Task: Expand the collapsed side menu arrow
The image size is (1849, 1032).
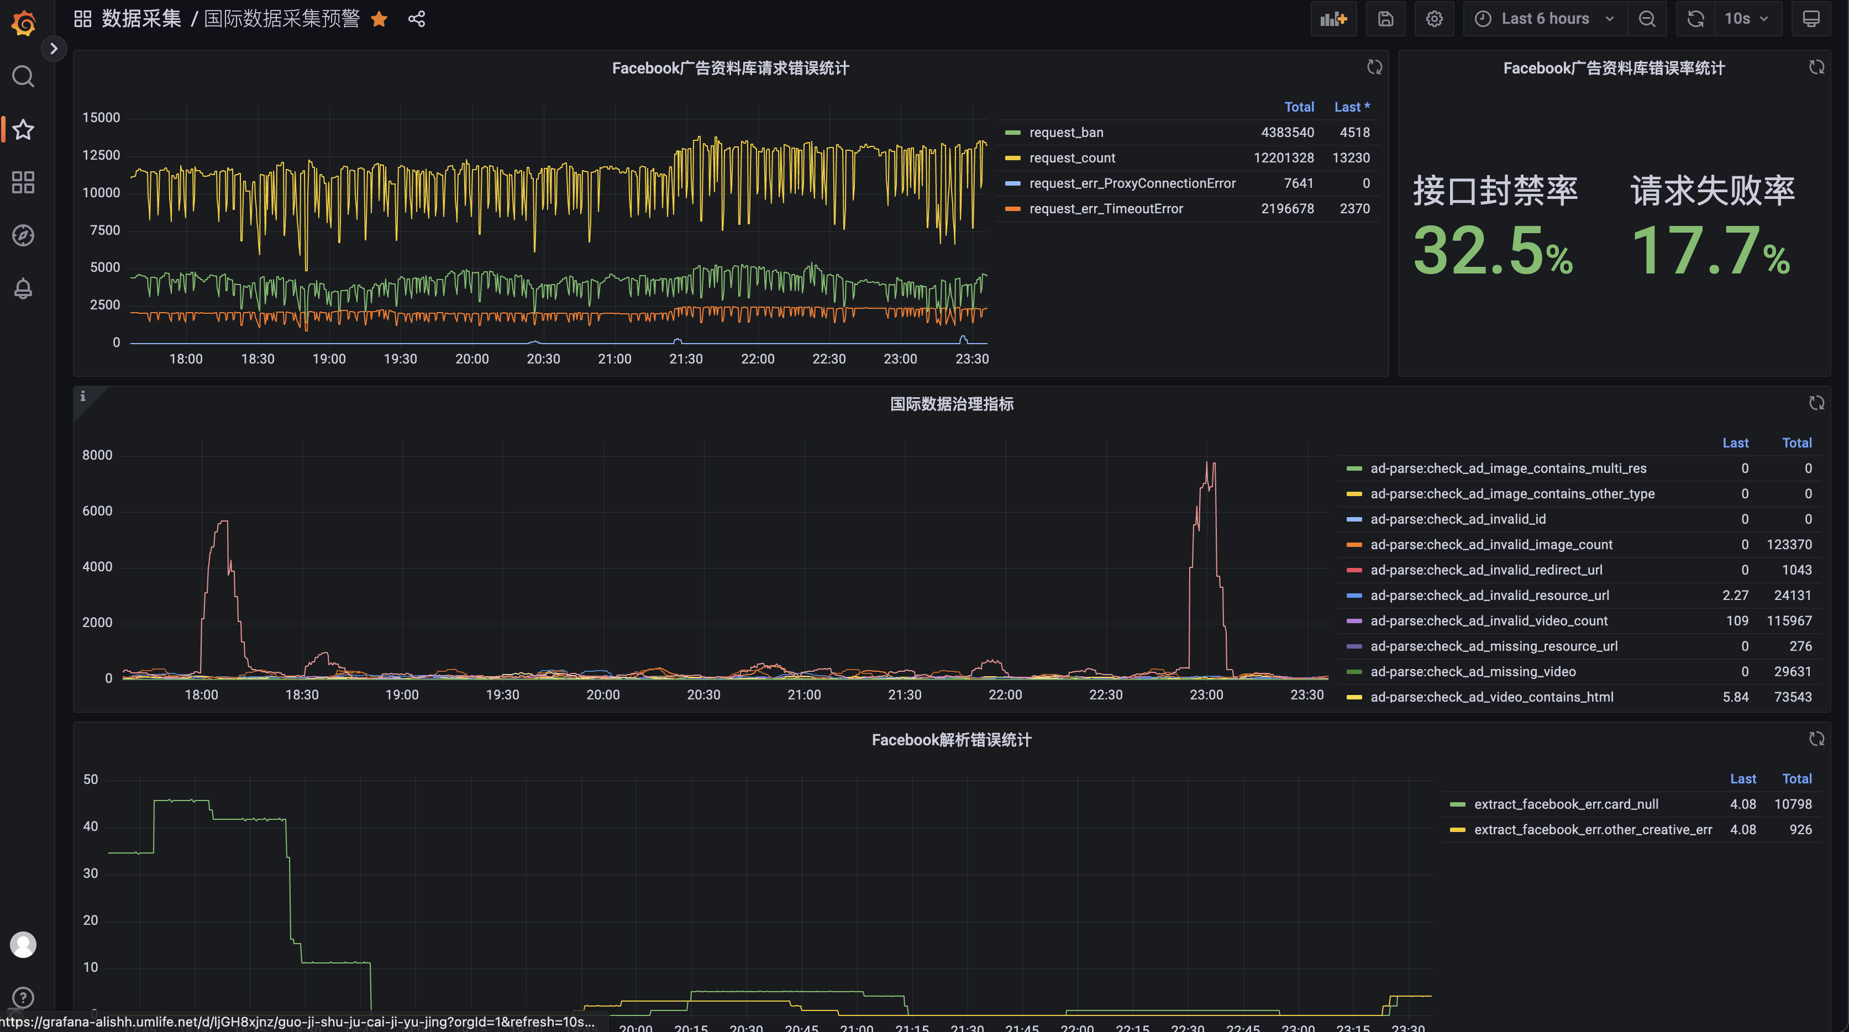Action: tap(53, 49)
